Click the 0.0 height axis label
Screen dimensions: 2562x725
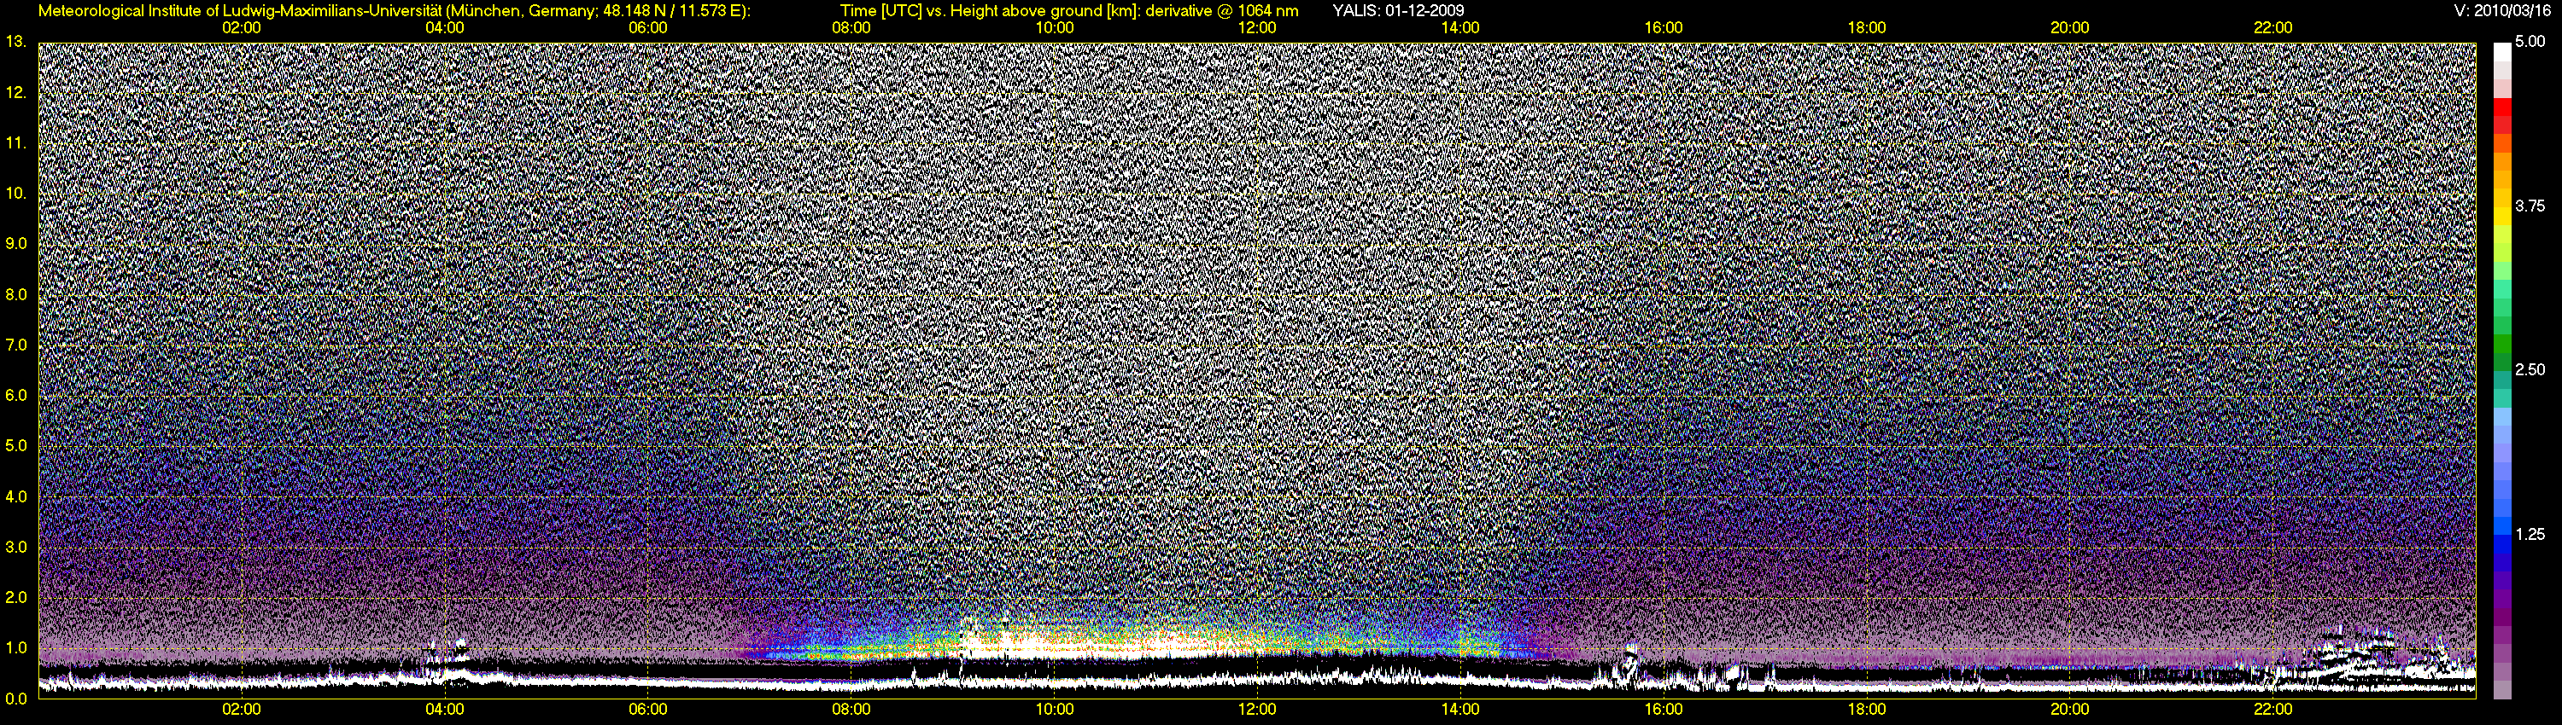(x=16, y=699)
